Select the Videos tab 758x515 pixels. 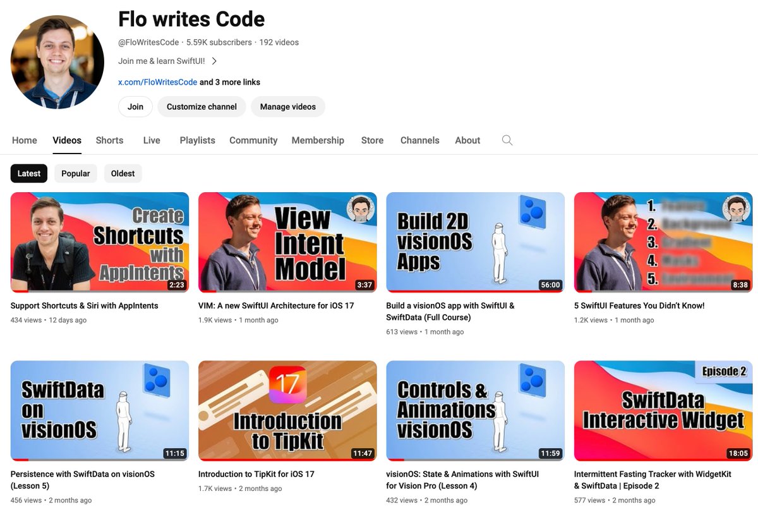coord(67,140)
